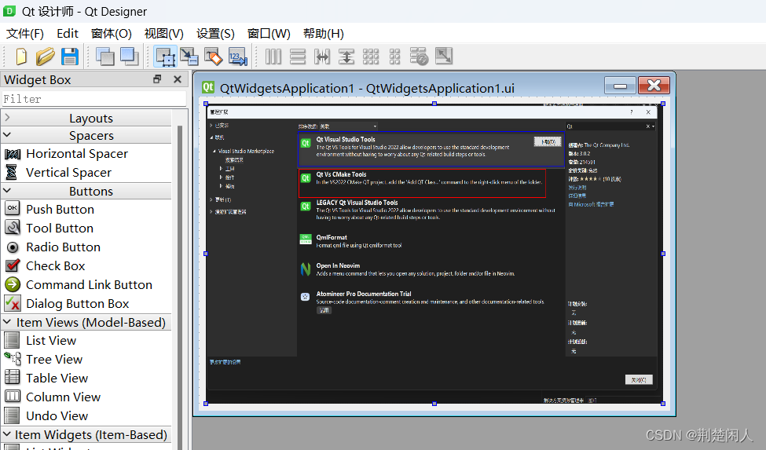This screenshot has width=766, height=450.
Task: Open the 文件(F) menu
Action: tap(25, 34)
